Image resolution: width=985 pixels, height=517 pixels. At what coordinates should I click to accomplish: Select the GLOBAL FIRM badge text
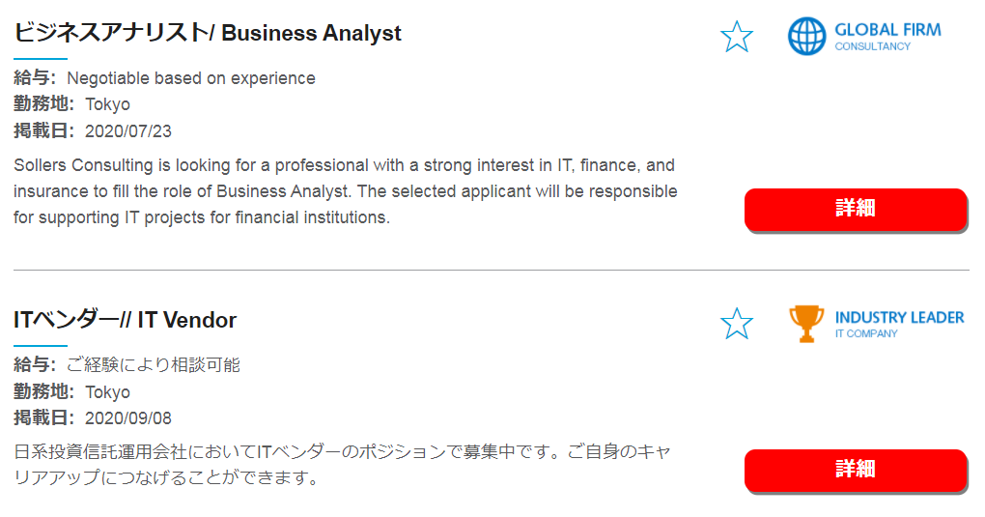(887, 30)
